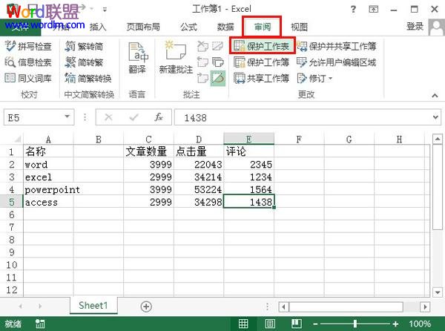Expand the Name Box dropdown arrow
Screen dimensions: 445x331
pos(67,117)
